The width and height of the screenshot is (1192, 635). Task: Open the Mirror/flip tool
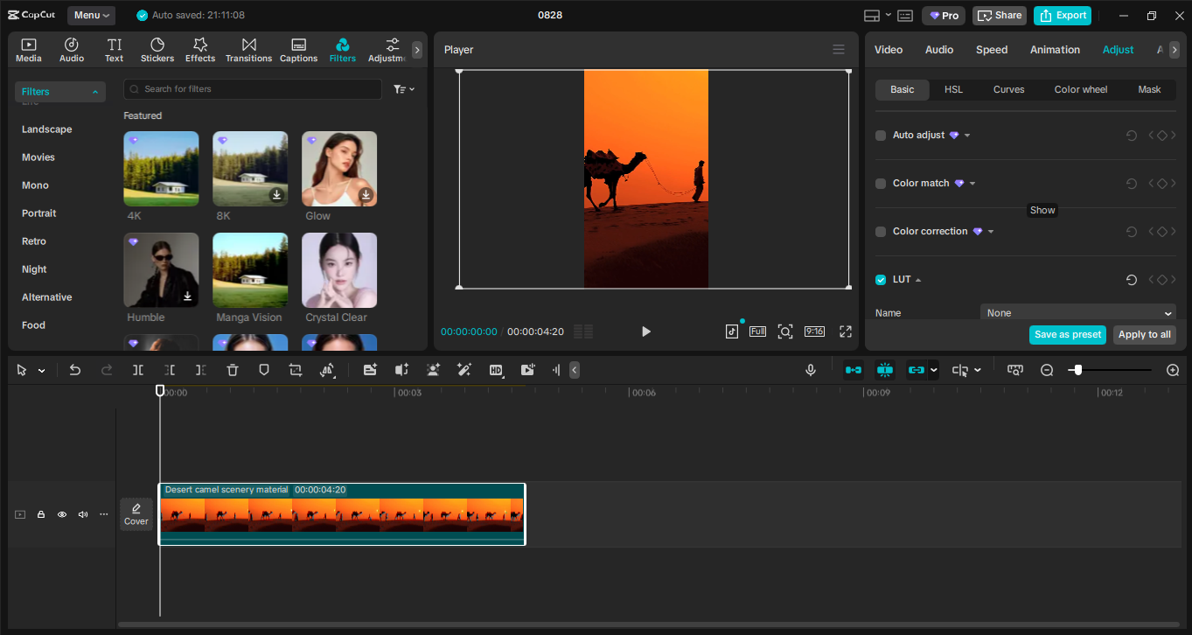click(328, 369)
